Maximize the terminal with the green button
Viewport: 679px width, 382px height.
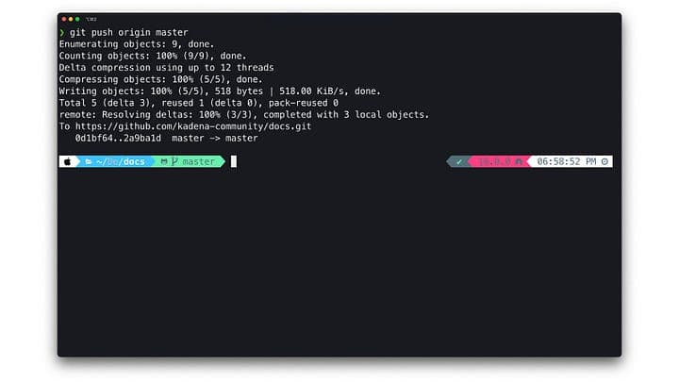click(x=77, y=19)
